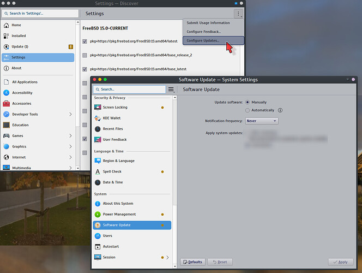Choose Submit Usage Information menu entry

click(x=213, y=23)
